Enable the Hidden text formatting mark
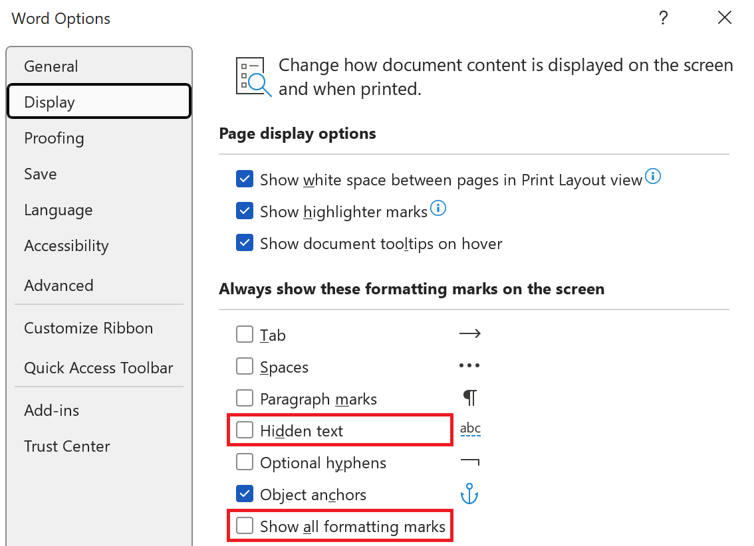 pyautogui.click(x=245, y=430)
